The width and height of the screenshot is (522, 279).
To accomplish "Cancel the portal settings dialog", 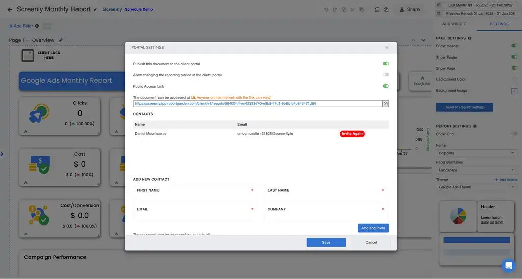I will [371, 242].
